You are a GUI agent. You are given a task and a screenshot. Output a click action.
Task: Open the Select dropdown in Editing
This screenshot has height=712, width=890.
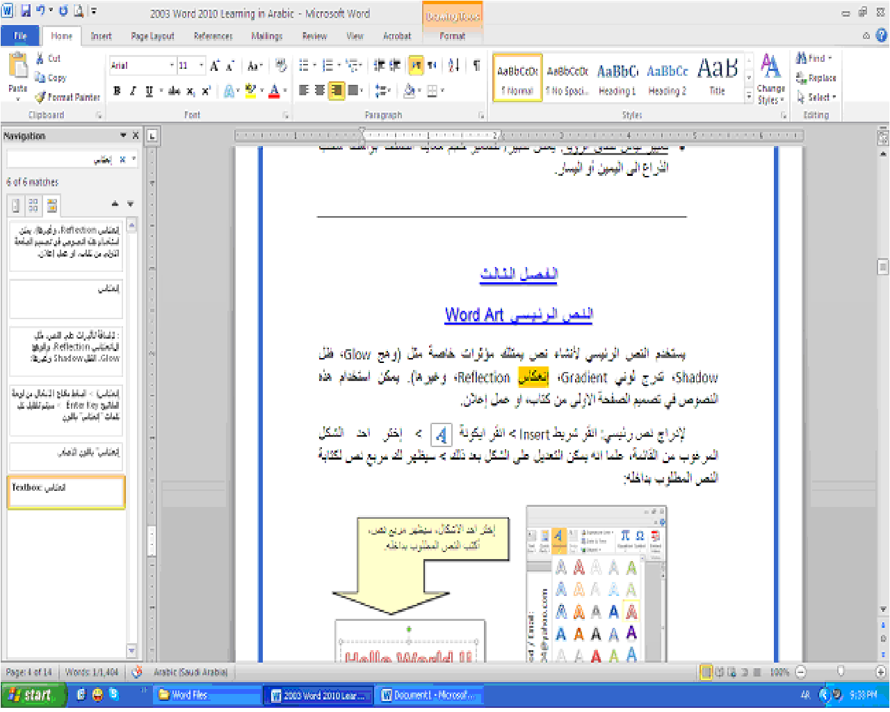pyautogui.click(x=816, y=97)
